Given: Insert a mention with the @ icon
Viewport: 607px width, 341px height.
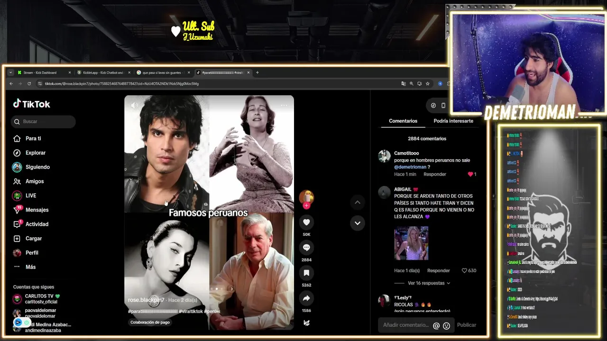Looking at the screenshot, I should coord(436,326).
